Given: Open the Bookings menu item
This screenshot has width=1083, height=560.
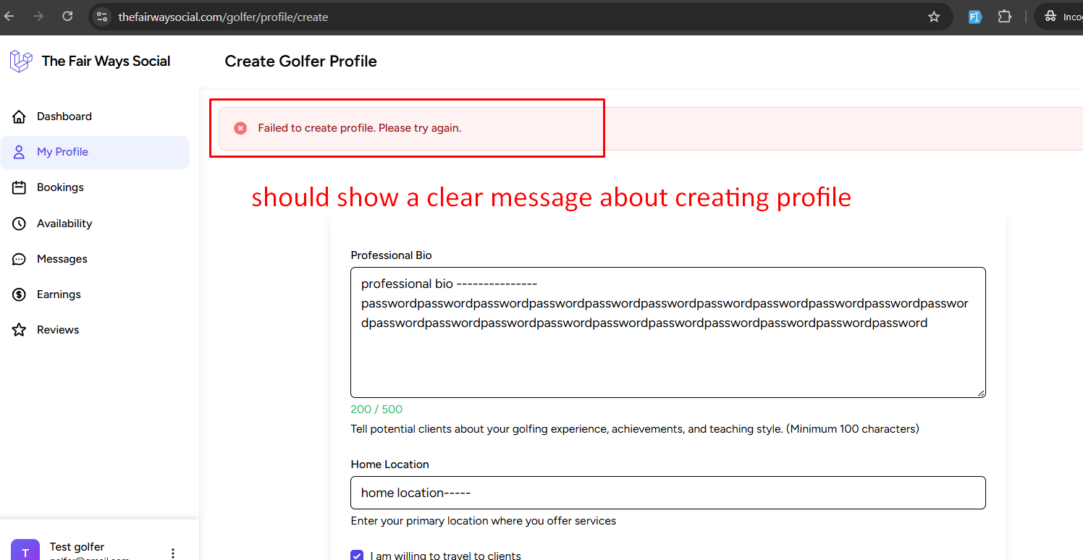Looking at the screenshot, I should tap(60, 187).
